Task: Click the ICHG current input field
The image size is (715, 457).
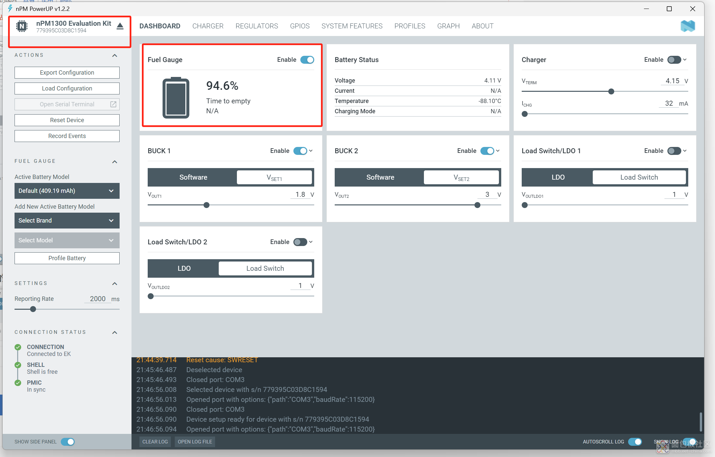Action: (668, 103)
